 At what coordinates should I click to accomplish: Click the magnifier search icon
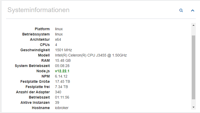point(181,11)
